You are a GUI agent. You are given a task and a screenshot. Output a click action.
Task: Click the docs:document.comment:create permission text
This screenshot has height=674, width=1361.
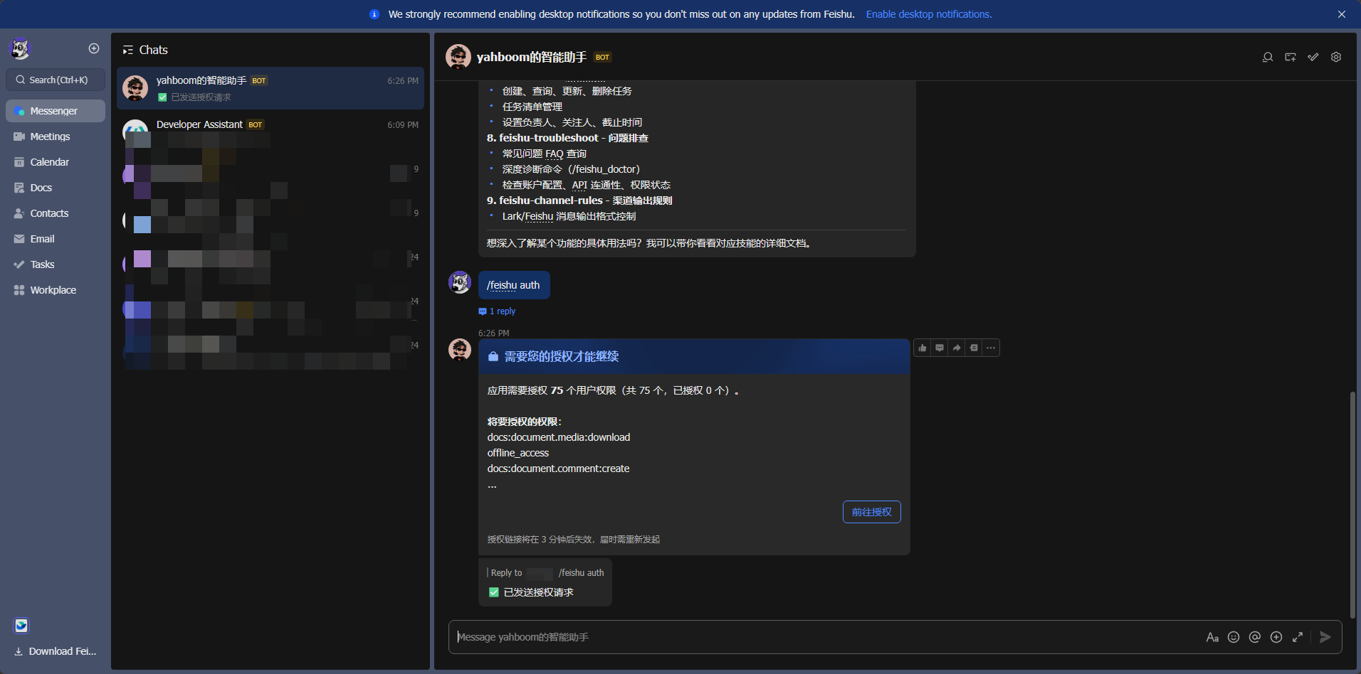(559, 469)
